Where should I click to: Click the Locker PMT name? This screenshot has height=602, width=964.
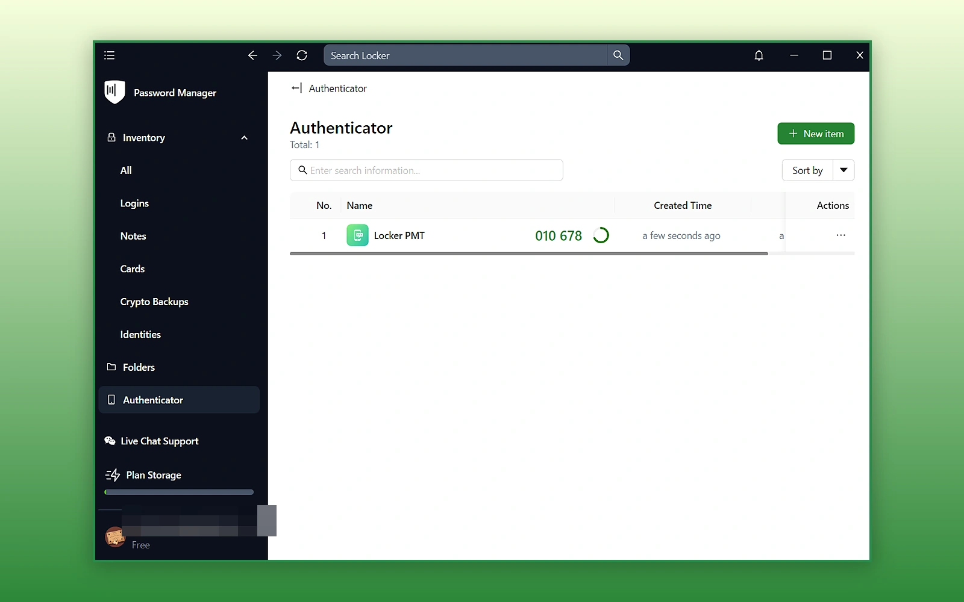tap(399, 236)
